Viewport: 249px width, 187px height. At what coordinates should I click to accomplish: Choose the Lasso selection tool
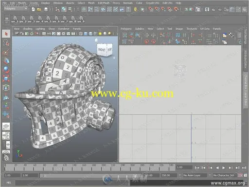[x=6, y=43]
